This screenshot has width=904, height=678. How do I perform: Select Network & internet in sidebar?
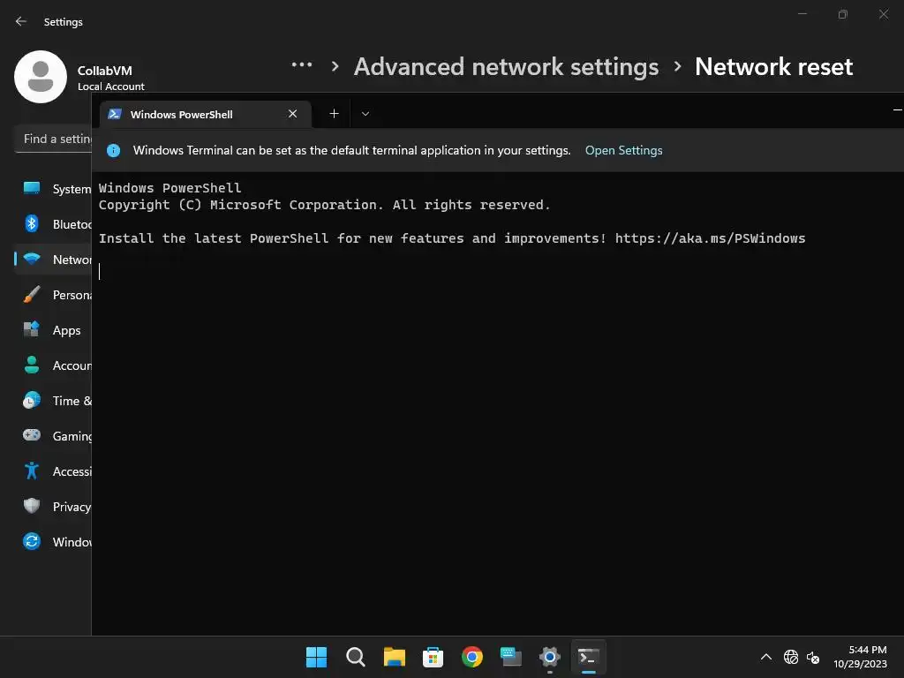pyautogui.click(x=53, y=260)
